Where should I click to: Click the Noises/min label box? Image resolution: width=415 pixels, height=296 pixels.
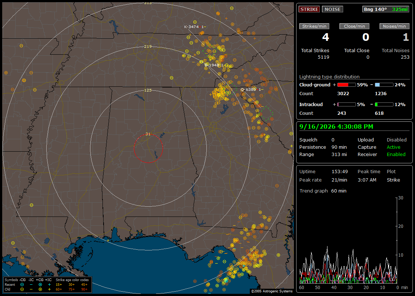coord(394,26)
